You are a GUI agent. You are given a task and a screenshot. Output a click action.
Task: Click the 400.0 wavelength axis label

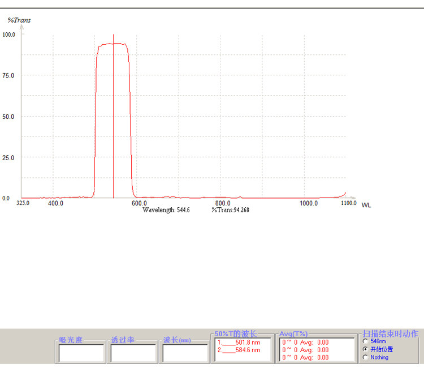[55, 203]
